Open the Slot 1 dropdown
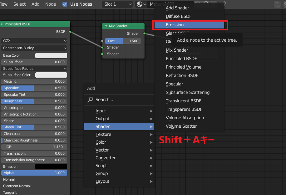Viewport: 286px width, 195px height. [118, 4]
